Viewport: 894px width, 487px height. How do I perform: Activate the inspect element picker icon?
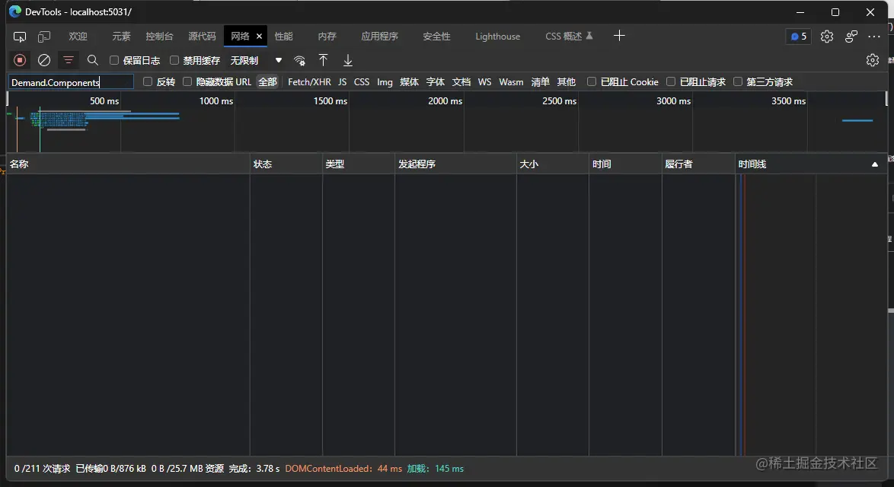(x=19, y=37)
